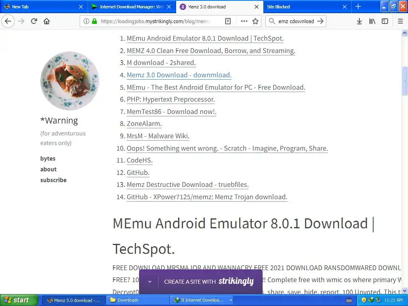Open MEmu Android Emulator 8.0.1 TechSpot link
This screenshot has width=408, height=306.
click(x=205, y=38)
